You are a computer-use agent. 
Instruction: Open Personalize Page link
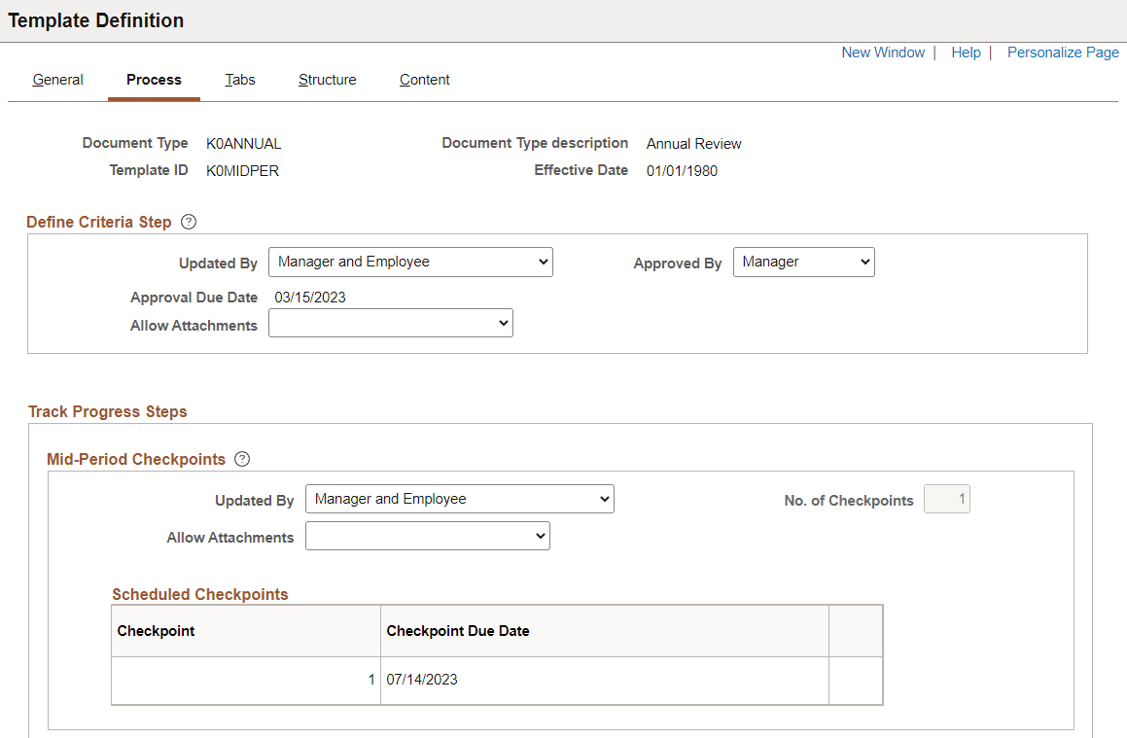point(1063,53)
